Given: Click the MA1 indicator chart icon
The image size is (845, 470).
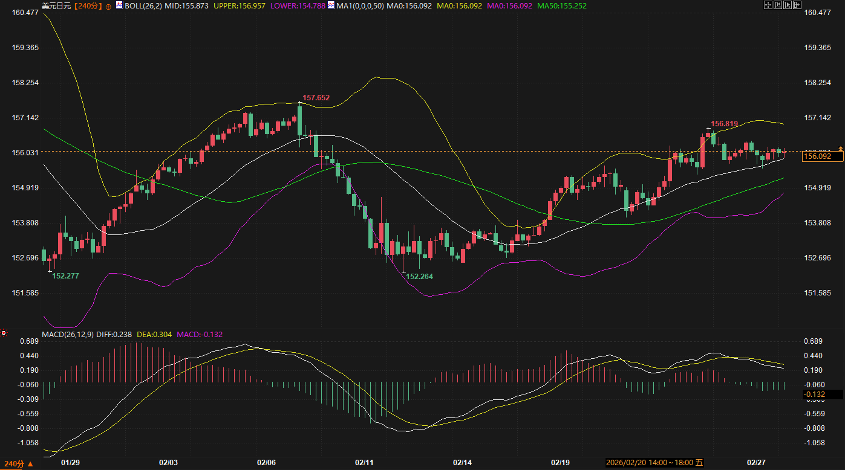Looking at the screenshot, I should 331,5.
